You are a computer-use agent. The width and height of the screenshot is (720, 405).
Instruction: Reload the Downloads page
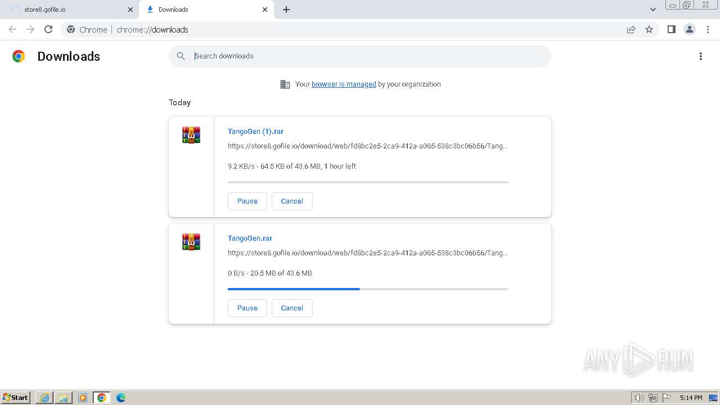coord(48,29)
